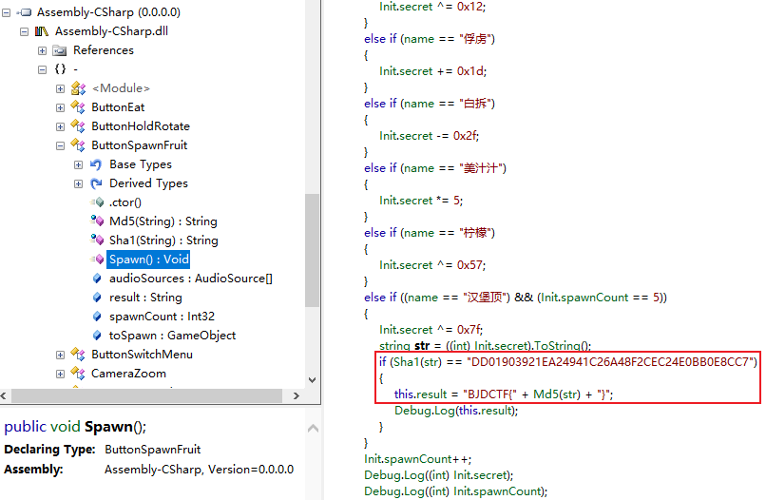The width and height of the screenshot is (766, 500).
Task: Click the Sha1 method icon
Action: 97,240
